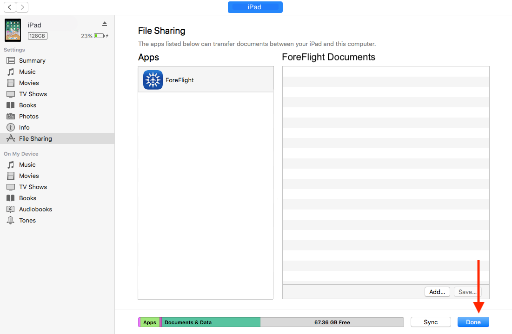Go back with the left arrow button
This screenshot has height=334, width=512.
pyautogui.click(x=10, y=7)
